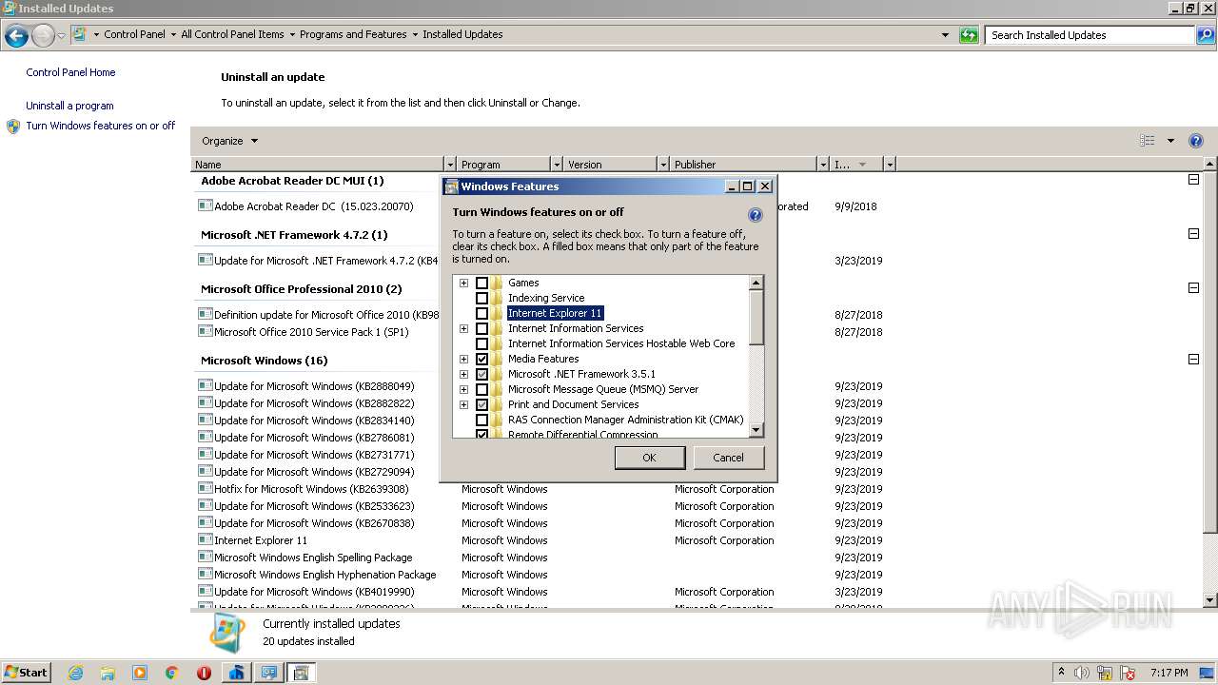Screen dimensions: 1218x685
Task: Click folder icon next to Games feature
Action: coord(497,283)
